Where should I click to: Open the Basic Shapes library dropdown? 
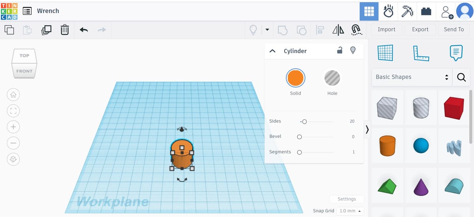point(412,77)
